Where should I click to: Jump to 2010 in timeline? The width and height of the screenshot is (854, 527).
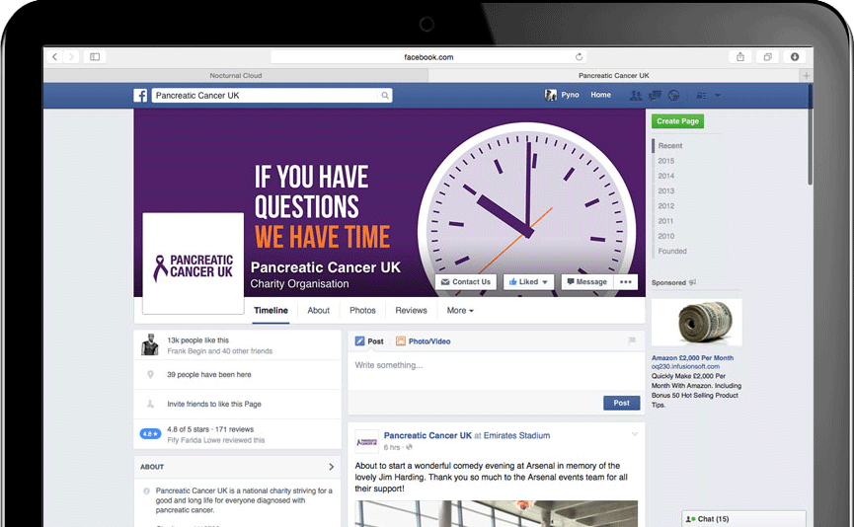click(x=665, y=236)
